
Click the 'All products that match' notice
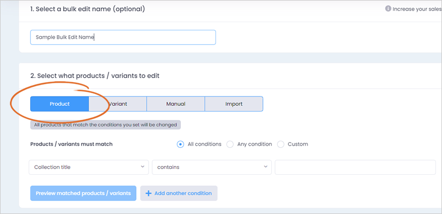105,125
